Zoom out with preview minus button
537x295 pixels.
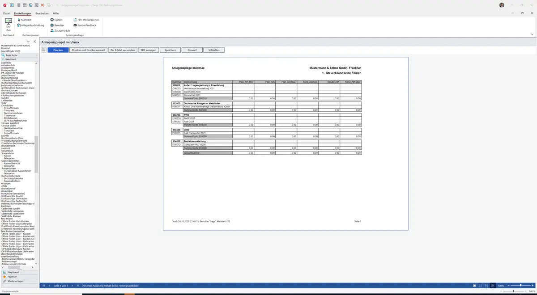(509, 285)
